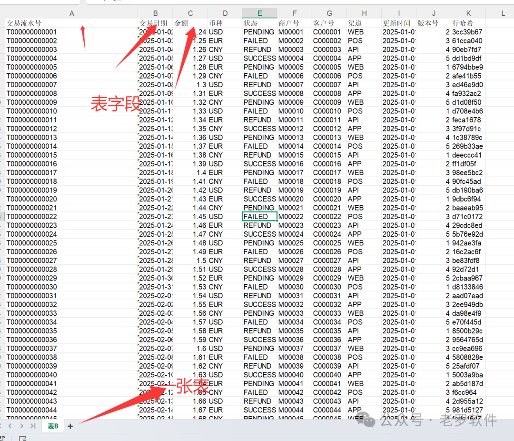Click the 渠道 header cell

pos(364,23)
